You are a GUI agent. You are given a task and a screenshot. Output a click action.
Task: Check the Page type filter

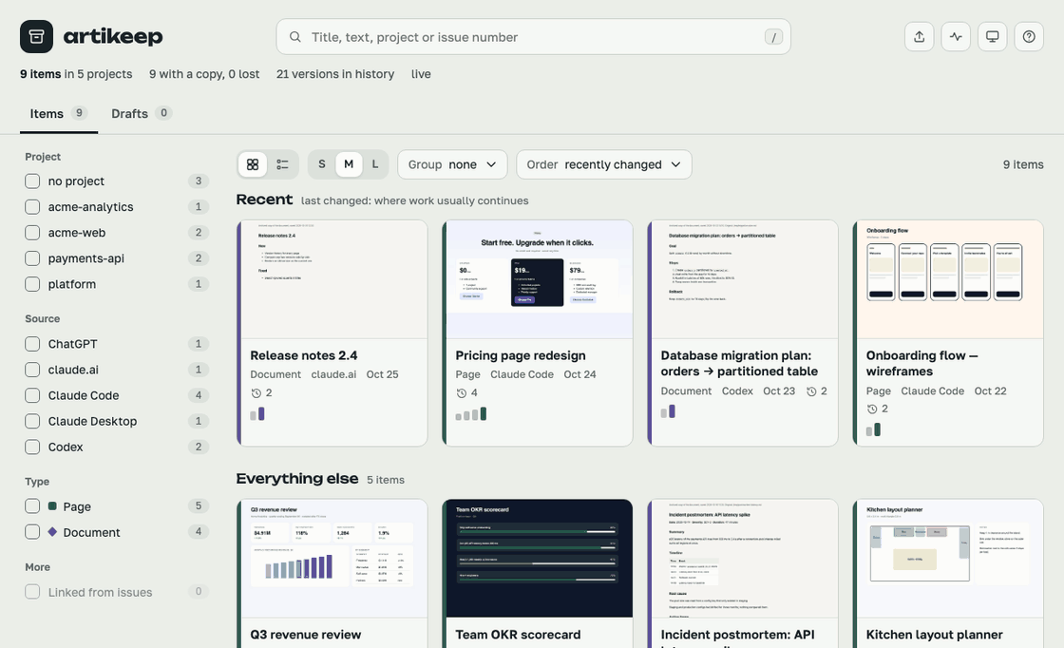[32, 506]
